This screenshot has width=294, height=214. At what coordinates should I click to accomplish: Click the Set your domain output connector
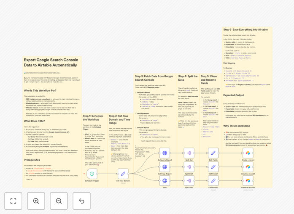[x=128, y=174]
